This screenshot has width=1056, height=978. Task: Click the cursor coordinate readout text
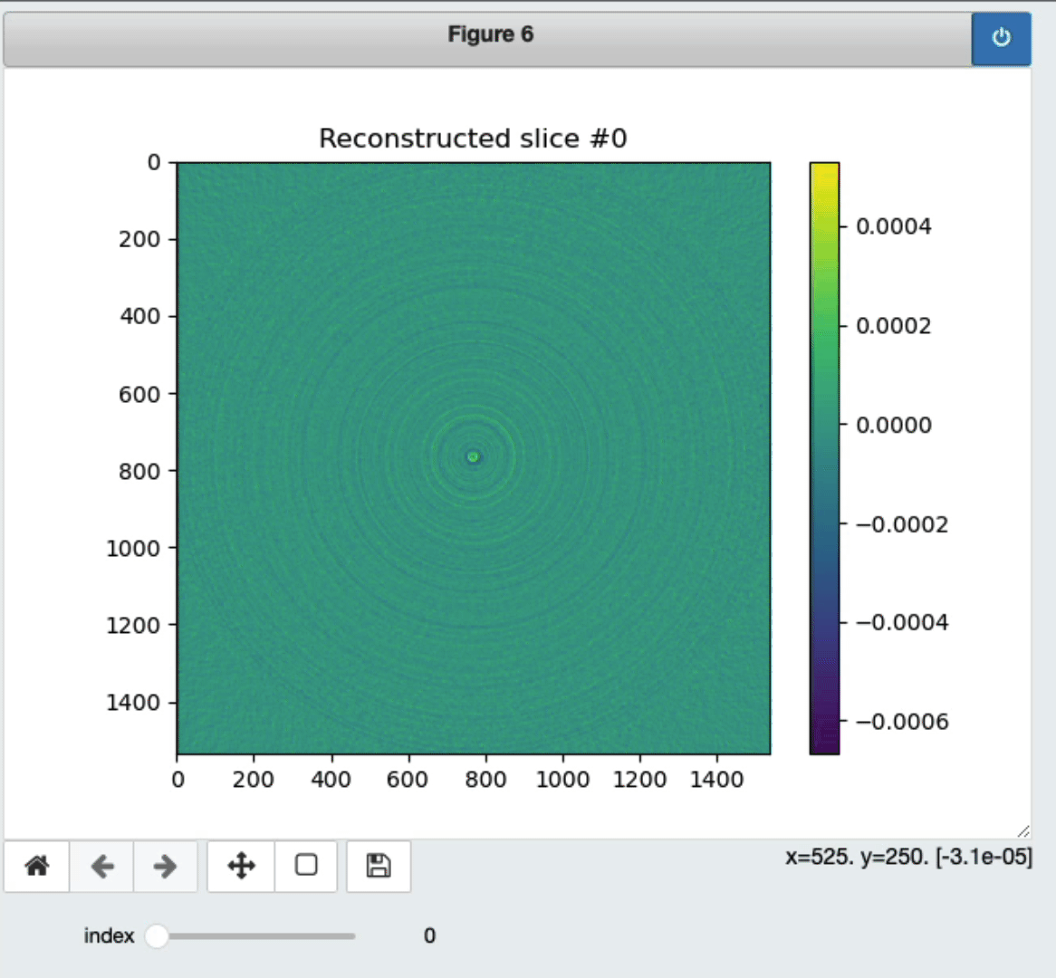tap(908, 857)
